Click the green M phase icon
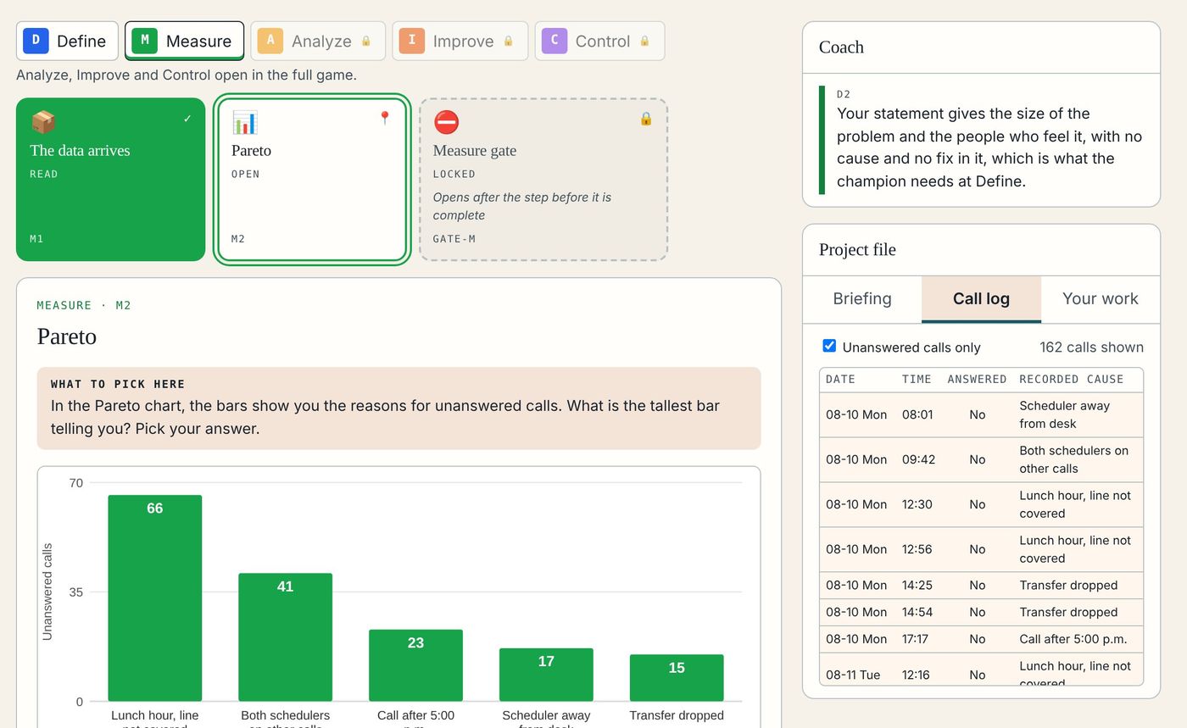The width and height of the screenshot is (1187, 728). click(144, 41)
